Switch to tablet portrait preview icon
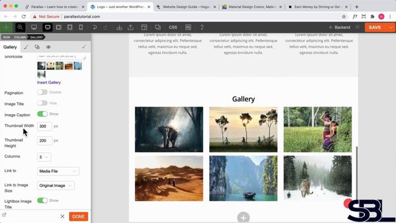The image size is (396, 223). [x=70, y=27]
